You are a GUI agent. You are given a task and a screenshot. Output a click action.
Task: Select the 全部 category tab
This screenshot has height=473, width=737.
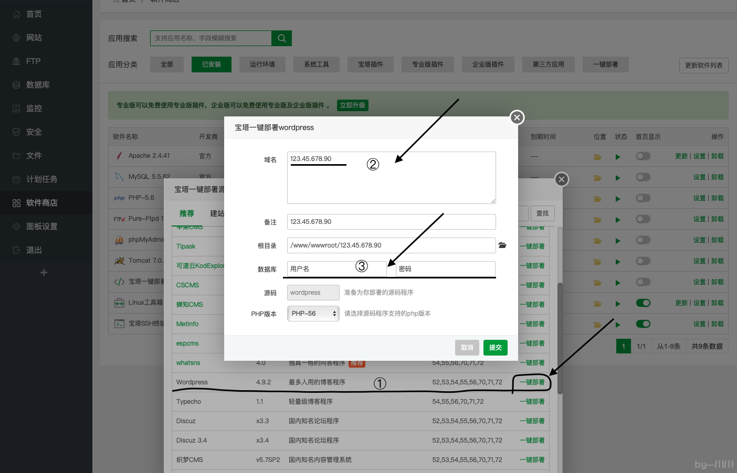pos(167,64)
